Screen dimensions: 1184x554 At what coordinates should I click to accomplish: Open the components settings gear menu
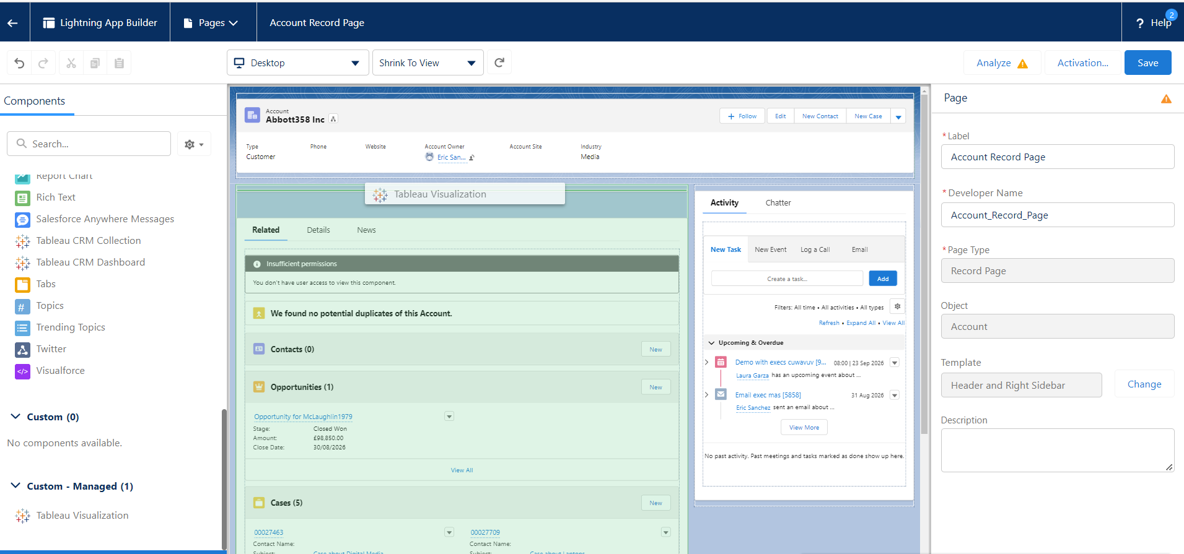tap(194, 144)
